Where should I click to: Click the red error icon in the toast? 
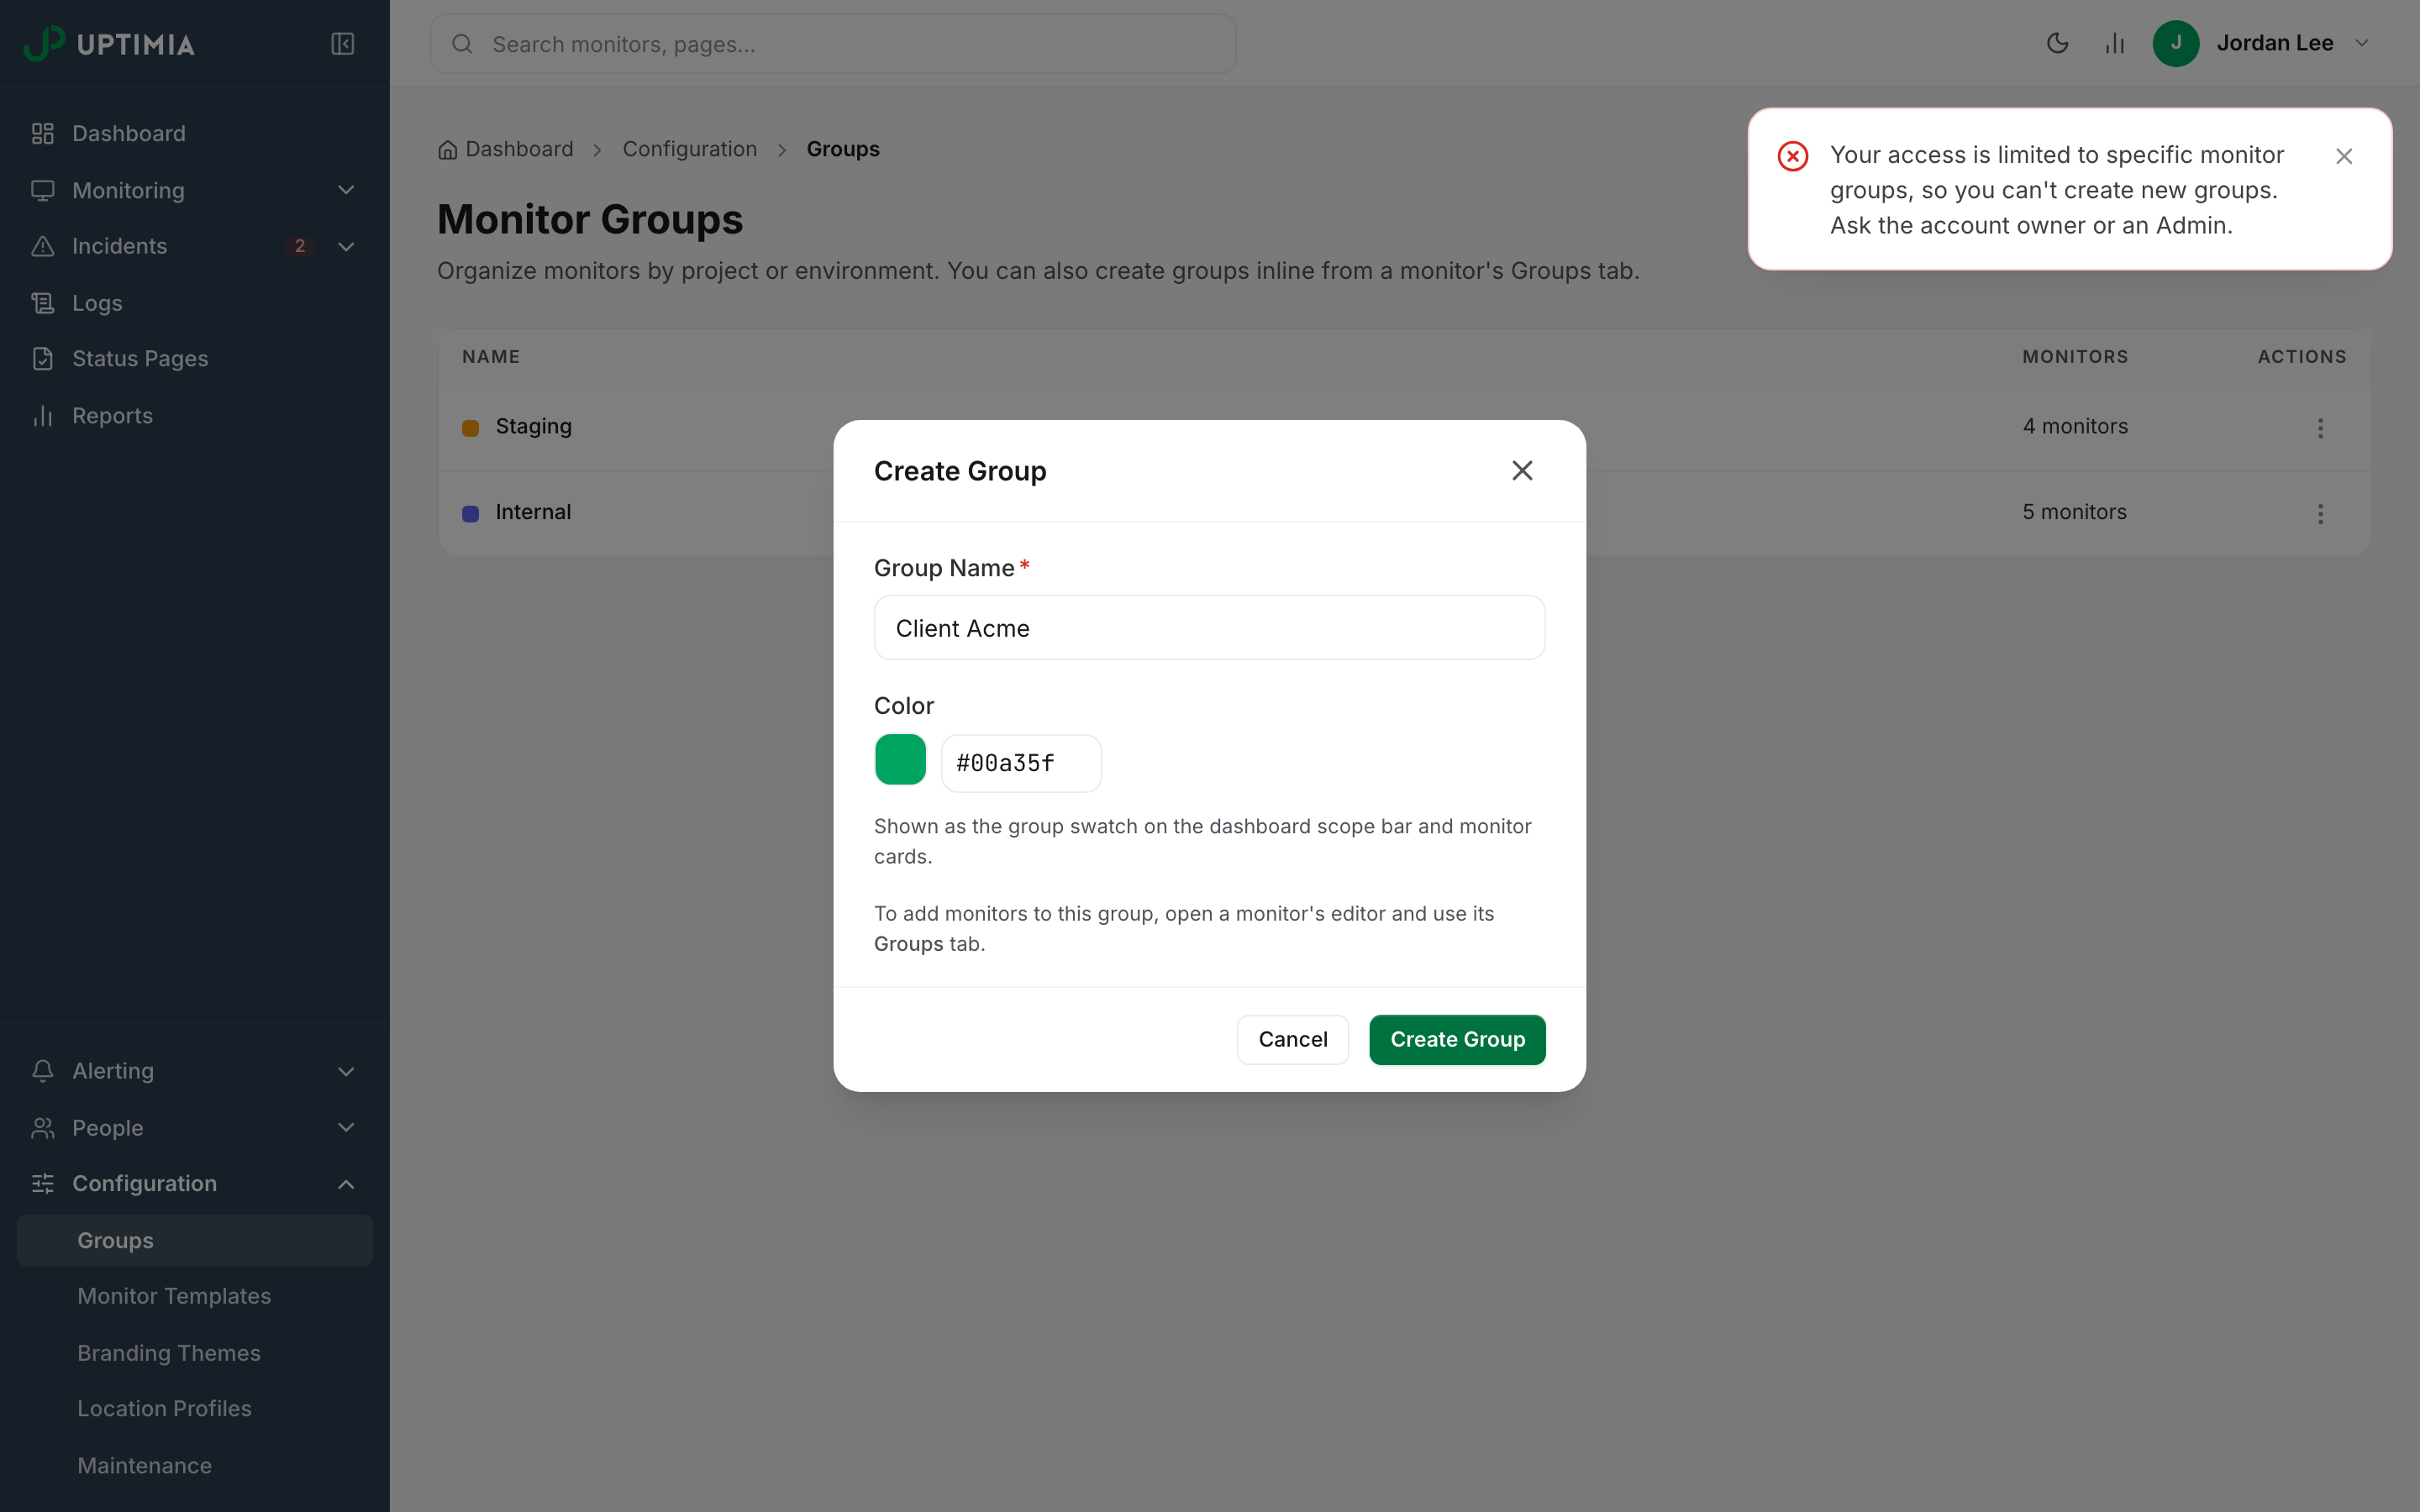1793,156
